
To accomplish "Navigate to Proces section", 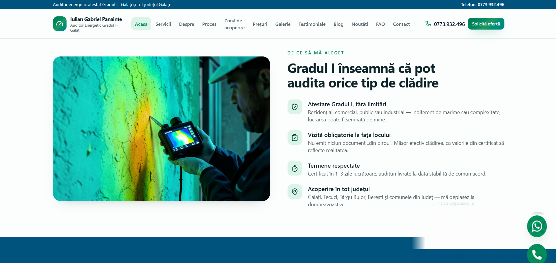I will [x=209, y=24].
